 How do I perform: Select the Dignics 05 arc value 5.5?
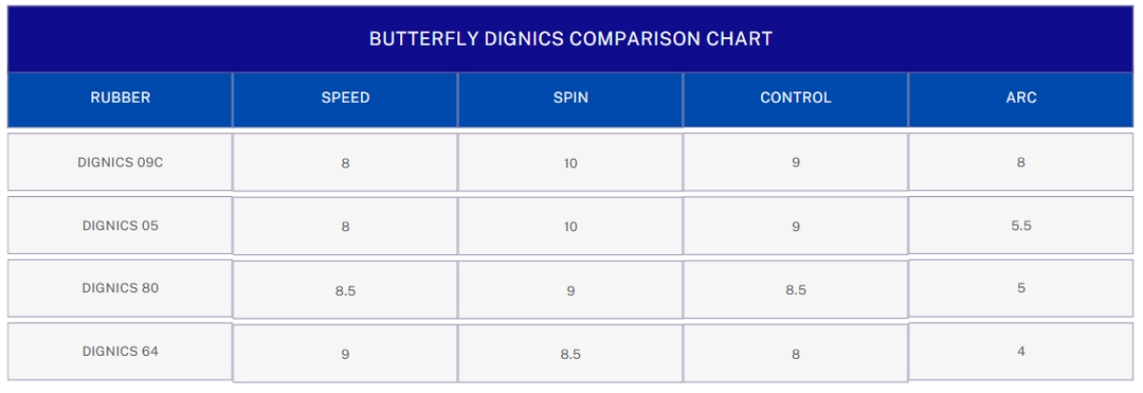point(1020,226)
